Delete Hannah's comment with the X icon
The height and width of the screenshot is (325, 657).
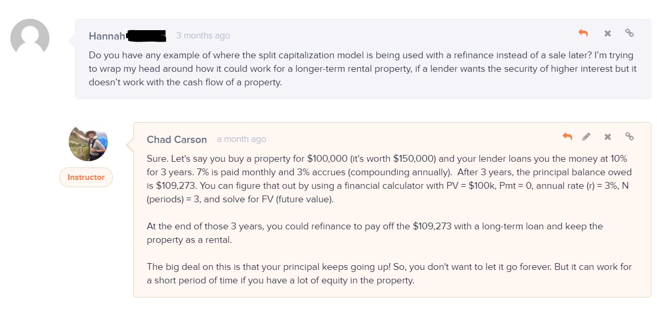[608, 33]
